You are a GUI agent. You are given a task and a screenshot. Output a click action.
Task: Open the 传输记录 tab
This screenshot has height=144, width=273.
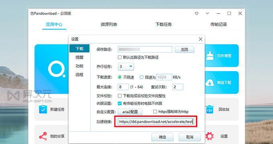pyautogui.click(x=218, y=24)
